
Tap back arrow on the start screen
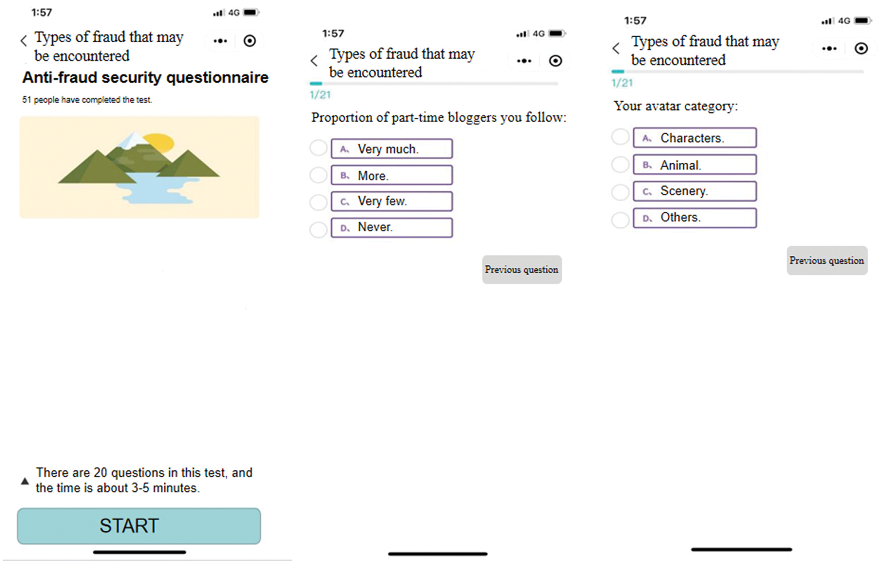(24, 41)
